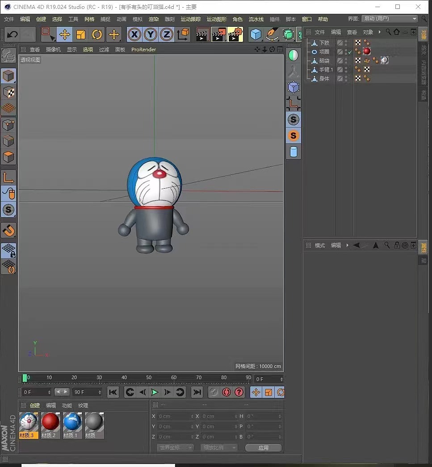
Task: Open the attribute manager 模式 menu
Action: coord(319,245)
